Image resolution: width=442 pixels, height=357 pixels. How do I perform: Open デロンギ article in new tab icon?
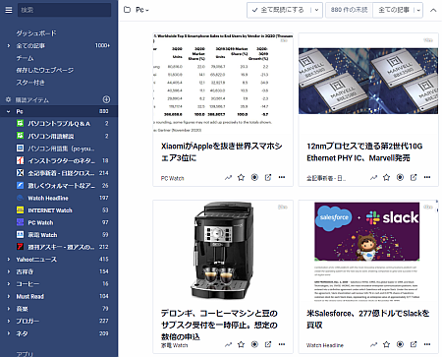(x=268, y=344)
